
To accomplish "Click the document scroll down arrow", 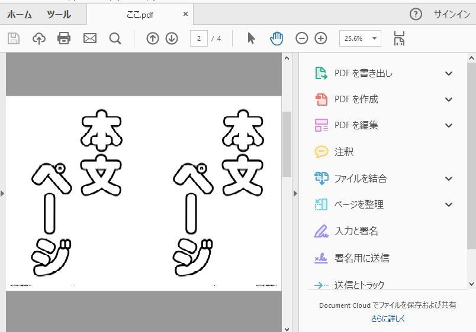I will point(287,328).
